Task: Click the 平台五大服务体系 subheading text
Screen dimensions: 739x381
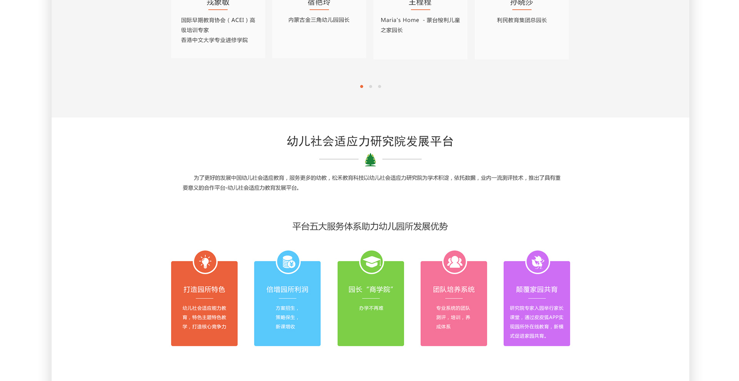Action: 370,226
